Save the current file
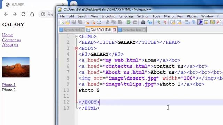This screenshot has width=223, height=125. [74, 22]
